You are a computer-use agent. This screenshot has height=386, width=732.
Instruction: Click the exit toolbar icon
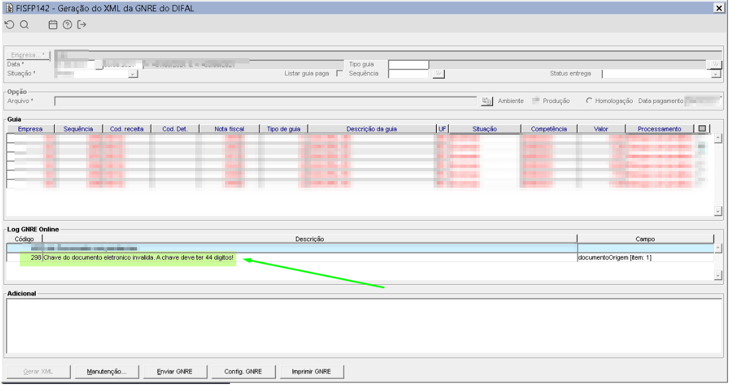(81, 24)
